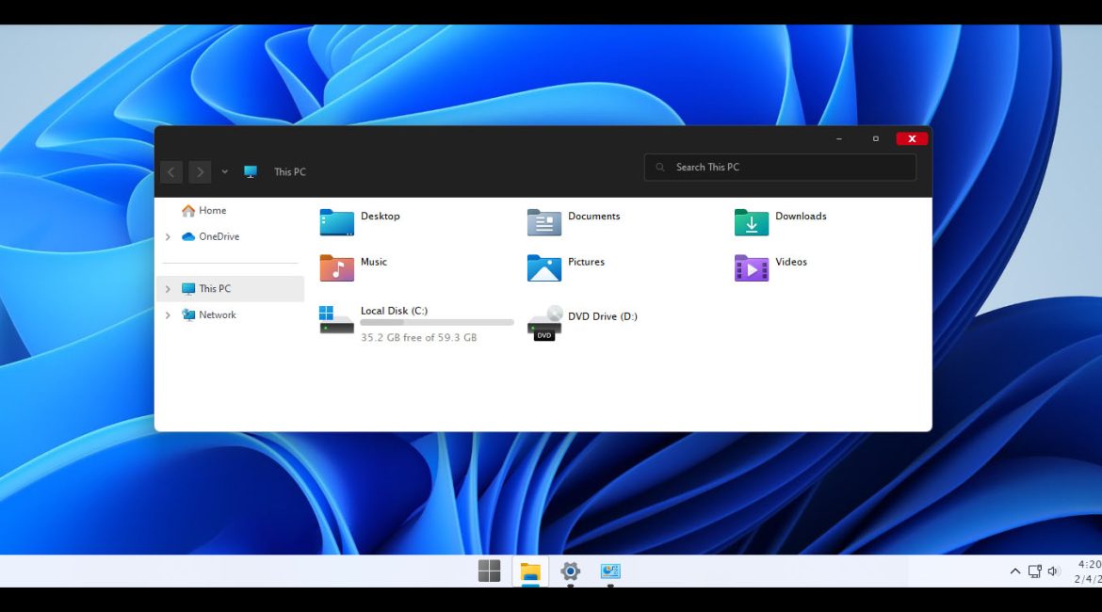Select This PC label in navigation pane
This screenshot has width=1102, height=612.
coord(215,288)
